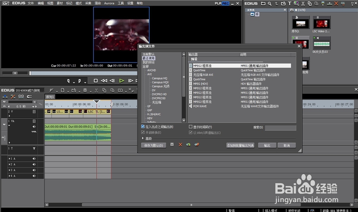This screenshot has height=212, width=358.
Task: Click the 取消 cancel button
Action: pos(286,145)
